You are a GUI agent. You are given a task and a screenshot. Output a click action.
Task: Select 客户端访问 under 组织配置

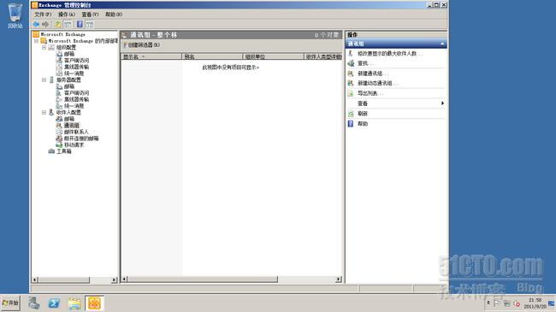pyautogui.click(x=77, y=61)
